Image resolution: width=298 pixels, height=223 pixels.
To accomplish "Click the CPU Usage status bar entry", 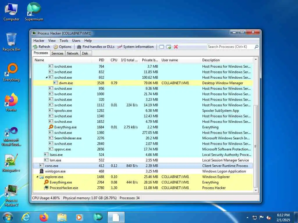I will [x=46, y=198].
